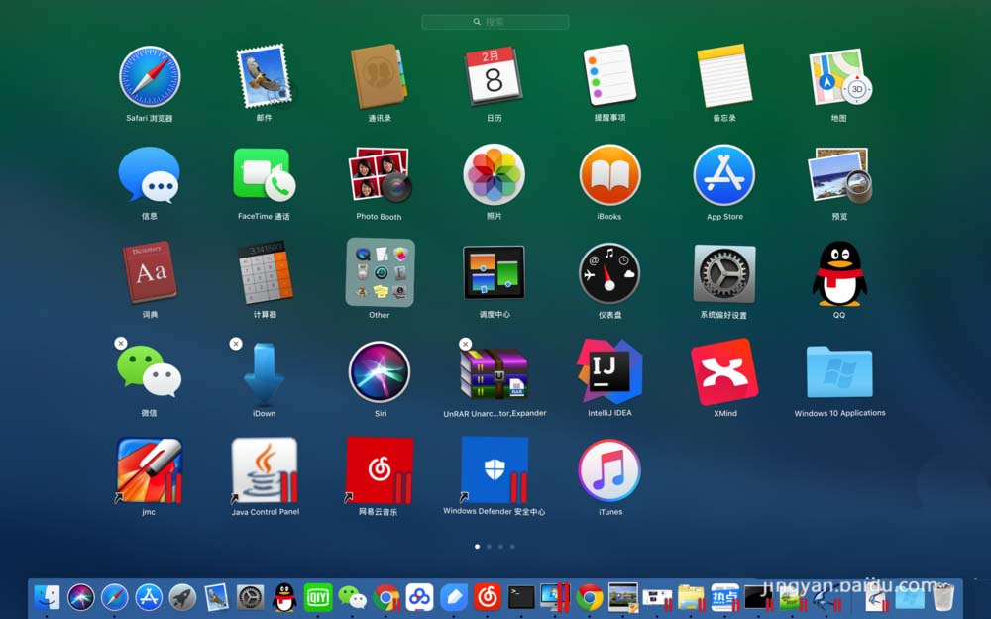This screenshot has width=991, height=619.
Task: Delete 微信 using its x badge
Action: (121, 343)
